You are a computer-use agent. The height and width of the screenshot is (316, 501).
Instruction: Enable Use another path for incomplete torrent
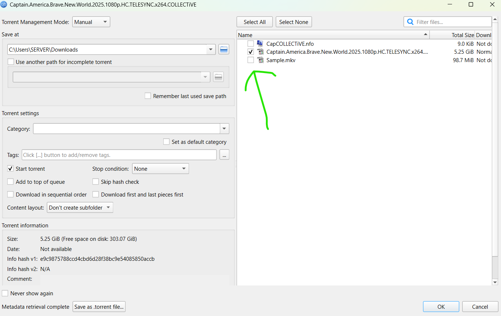click(11, 62)
